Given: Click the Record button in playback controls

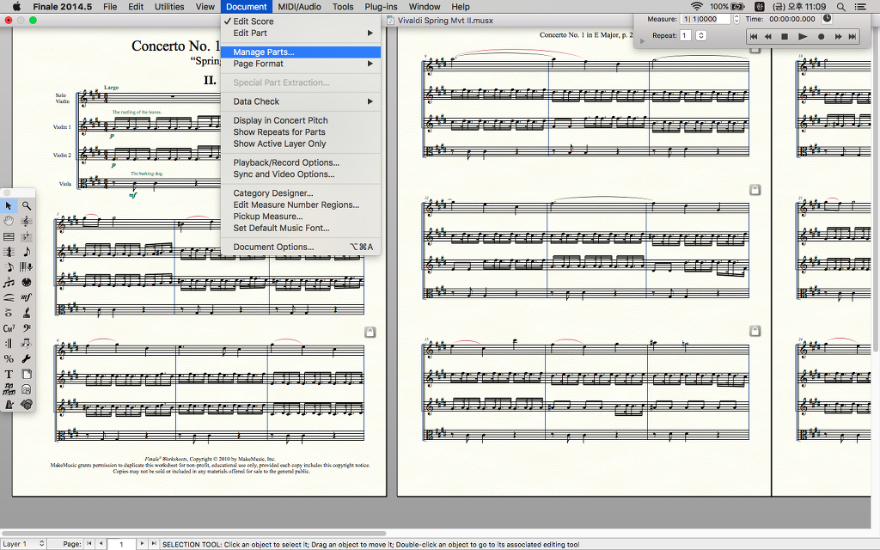Looking at the screenshot, I should [x=821, y=37].
